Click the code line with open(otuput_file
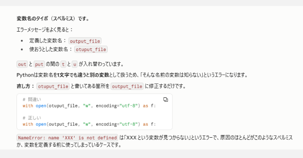Image resolution: width=303 pixels, height=158 pixels. [x=89, y=106]
